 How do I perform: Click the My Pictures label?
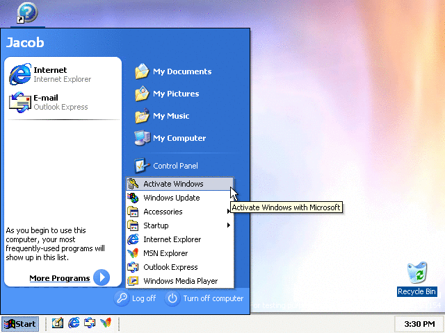point(176,94)
